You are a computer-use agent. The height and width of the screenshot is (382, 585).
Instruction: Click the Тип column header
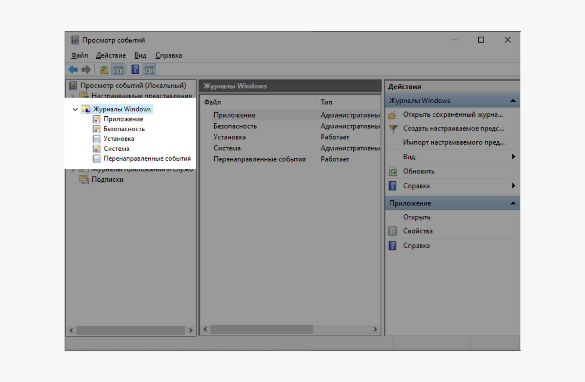[349, 102]
